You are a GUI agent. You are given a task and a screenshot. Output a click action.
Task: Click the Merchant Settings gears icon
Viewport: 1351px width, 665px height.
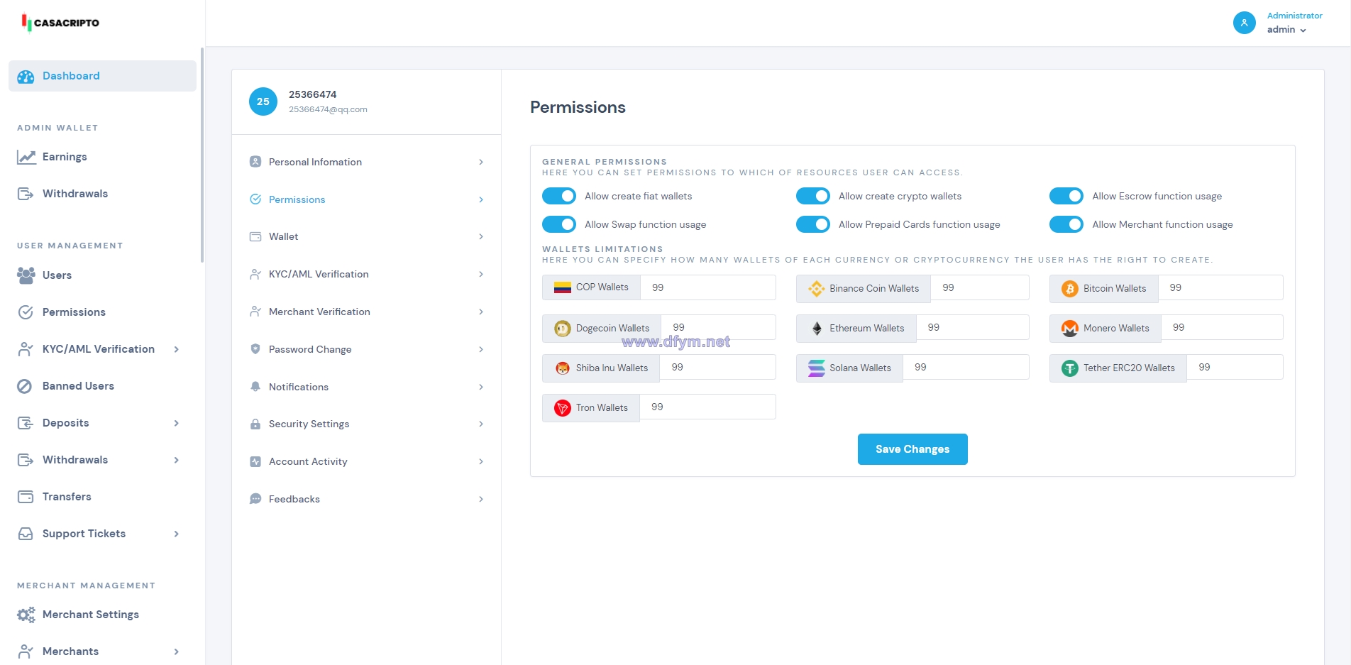(x=26, y=615)
